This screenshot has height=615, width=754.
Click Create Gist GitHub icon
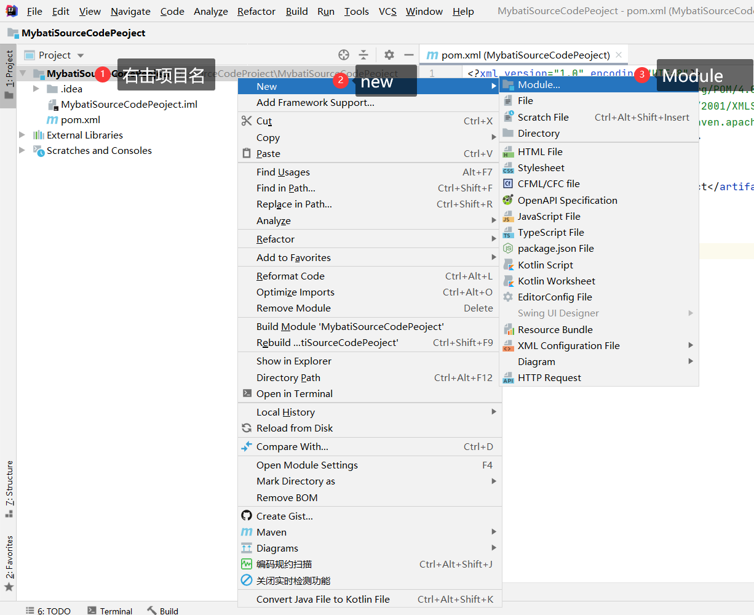pyautogui.click(x=247, y=516)
